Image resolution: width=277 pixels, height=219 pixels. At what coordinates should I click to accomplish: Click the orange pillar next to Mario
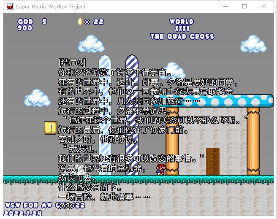coord(172,141)
